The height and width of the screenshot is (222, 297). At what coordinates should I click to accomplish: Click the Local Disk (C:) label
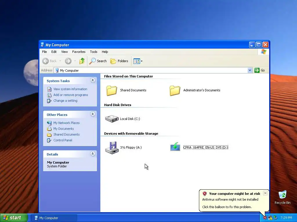[x=130, y=119]
